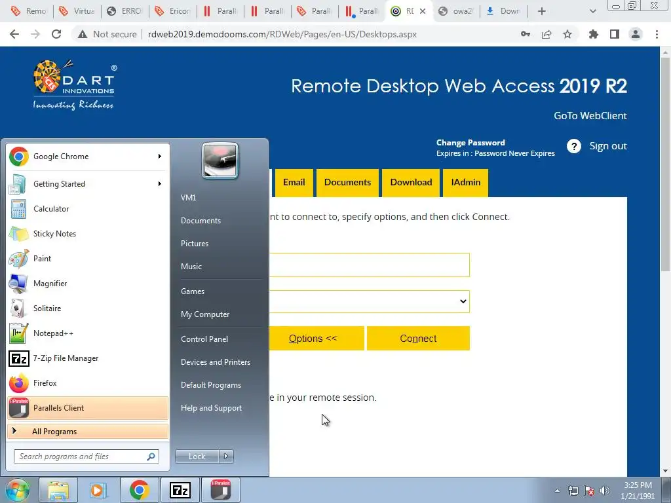Click Search programs and files box

pos(86,456)
